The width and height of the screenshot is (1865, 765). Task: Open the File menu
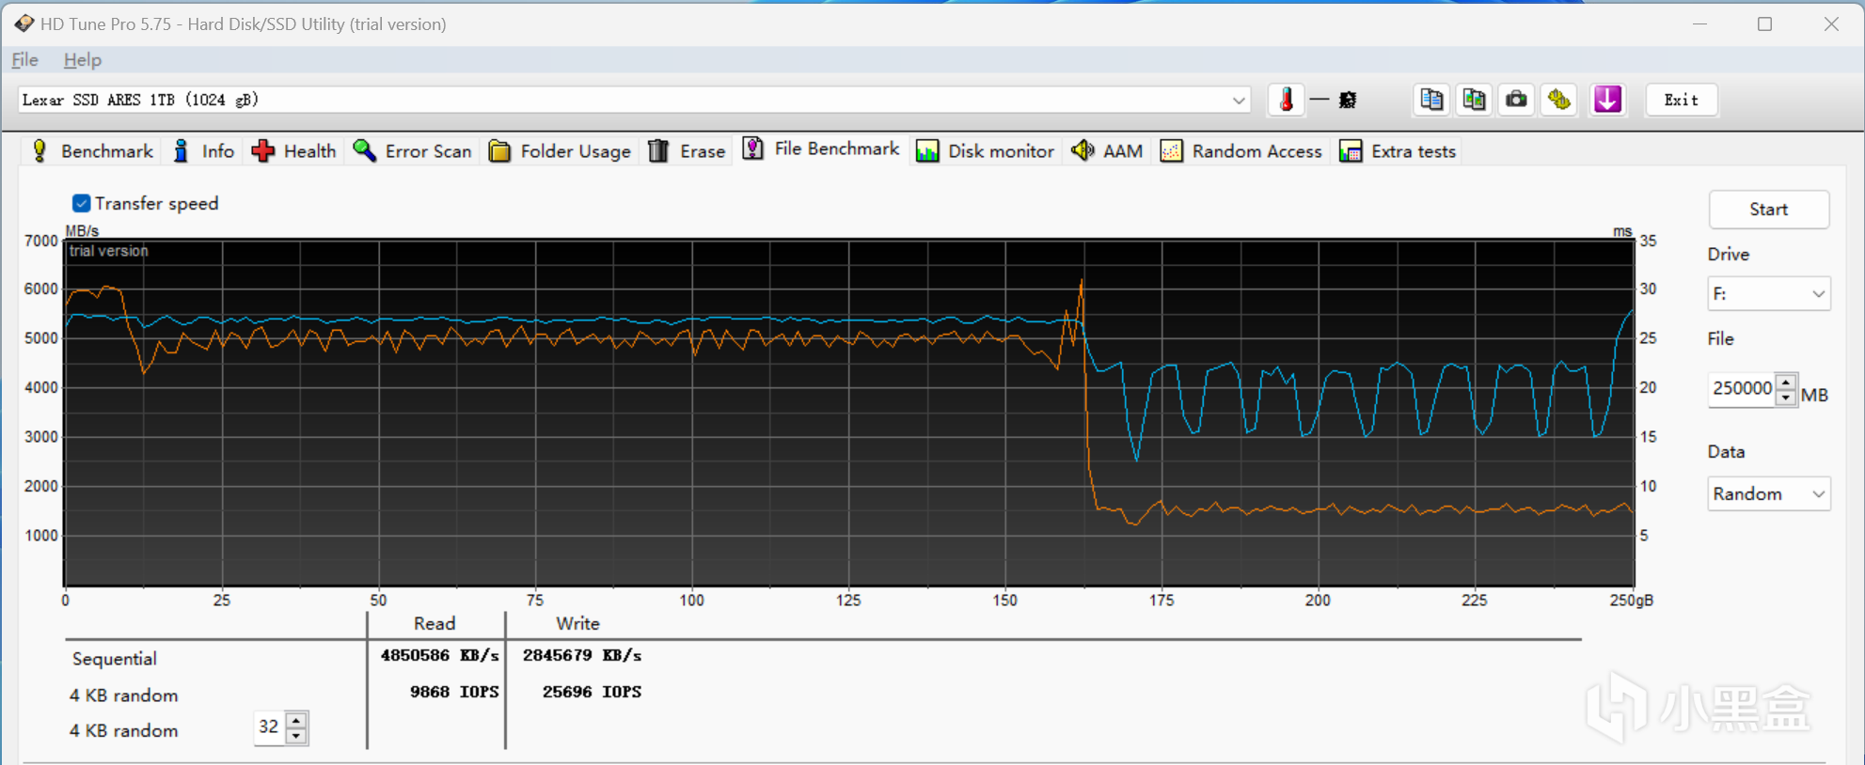click(24, 60)
